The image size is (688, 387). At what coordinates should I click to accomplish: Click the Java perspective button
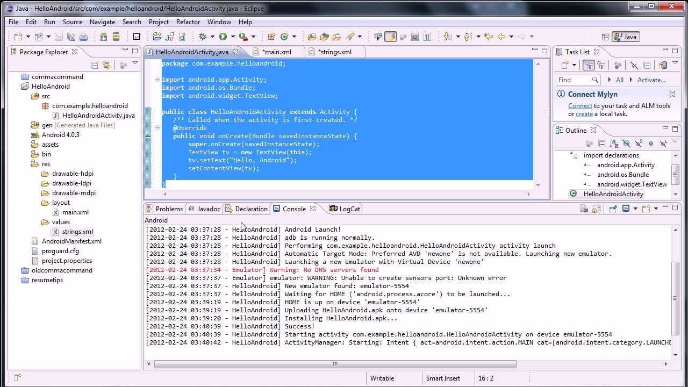click(x=626, y=37)
